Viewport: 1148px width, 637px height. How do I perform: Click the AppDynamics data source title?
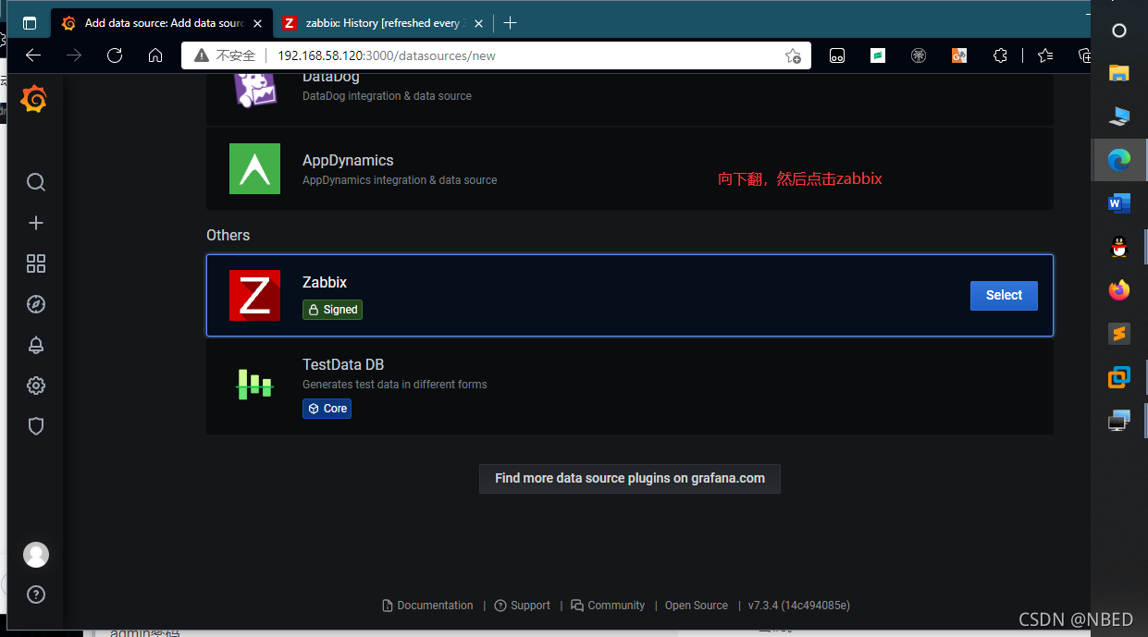coord(348,160)
